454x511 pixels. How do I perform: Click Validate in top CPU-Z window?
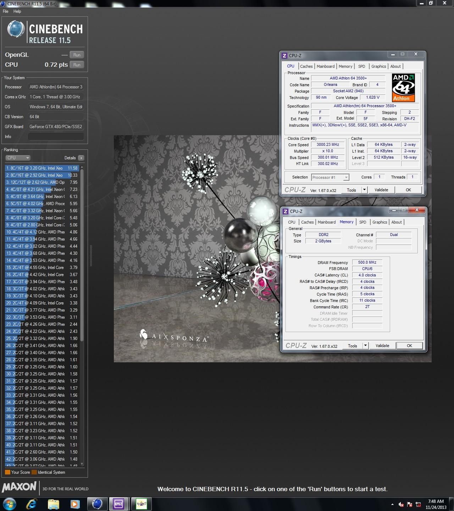coord(381,190)
